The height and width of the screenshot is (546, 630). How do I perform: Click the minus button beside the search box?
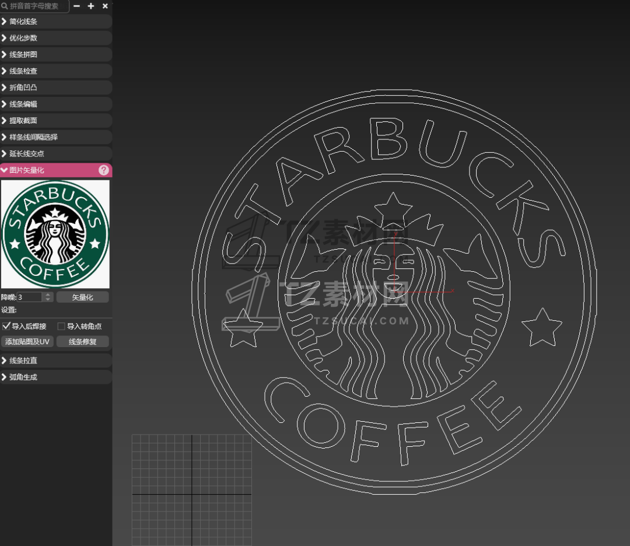tap(77, 6)
